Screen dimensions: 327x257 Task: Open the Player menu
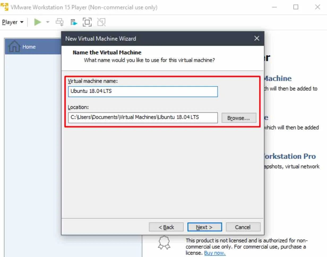[12, 22]
